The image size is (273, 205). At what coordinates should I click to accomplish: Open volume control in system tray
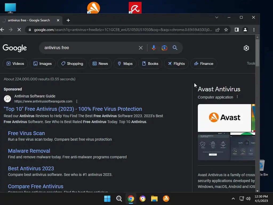click(248, 199)
